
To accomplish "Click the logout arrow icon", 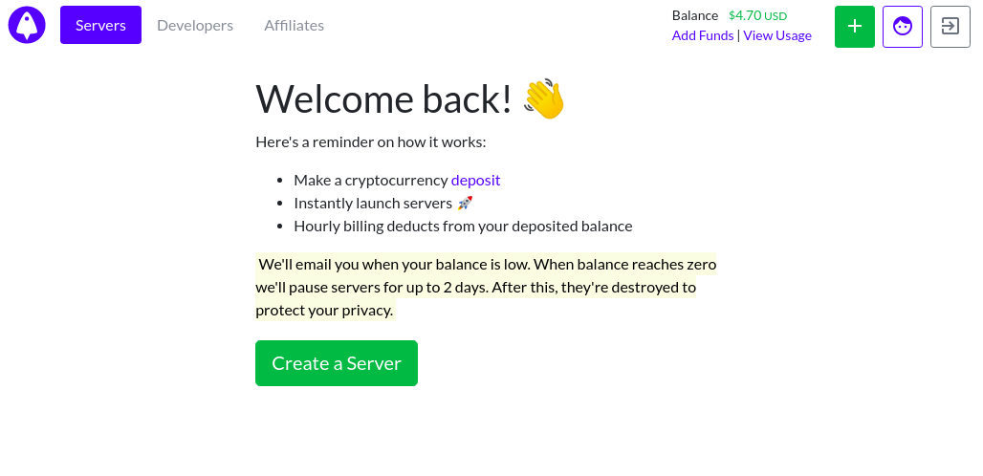I will pos(950,27).
